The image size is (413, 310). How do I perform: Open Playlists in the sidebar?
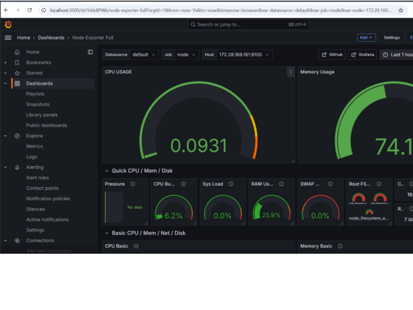tap(35, 94)
